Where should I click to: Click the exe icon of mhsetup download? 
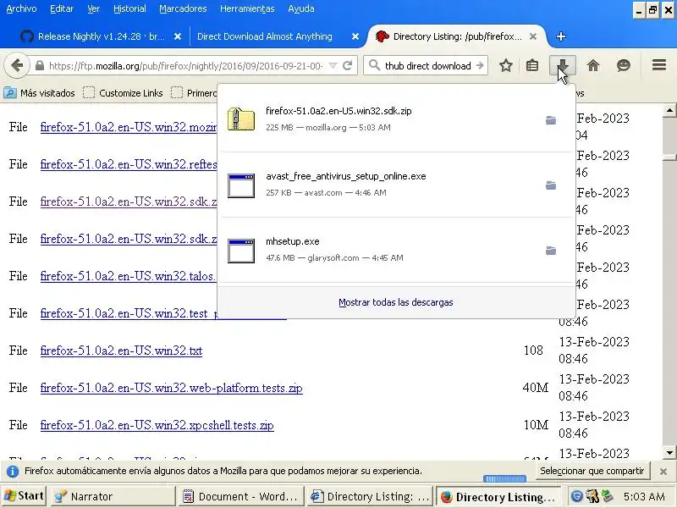coord(241,251)
